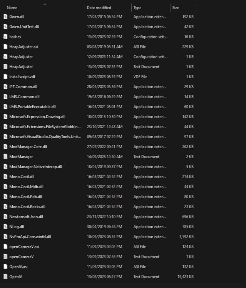246x288 pixels.
Task: Select the Microsoft.Expression.Drawing.dll file name
Action: (37, 117)
